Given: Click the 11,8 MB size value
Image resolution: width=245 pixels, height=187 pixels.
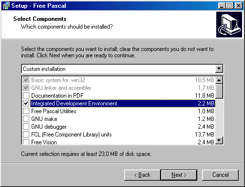Looking at the screenshot, I should 205,96.
